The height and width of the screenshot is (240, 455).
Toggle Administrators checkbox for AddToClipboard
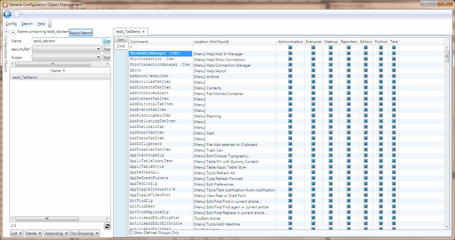click(x=290, y=144)
